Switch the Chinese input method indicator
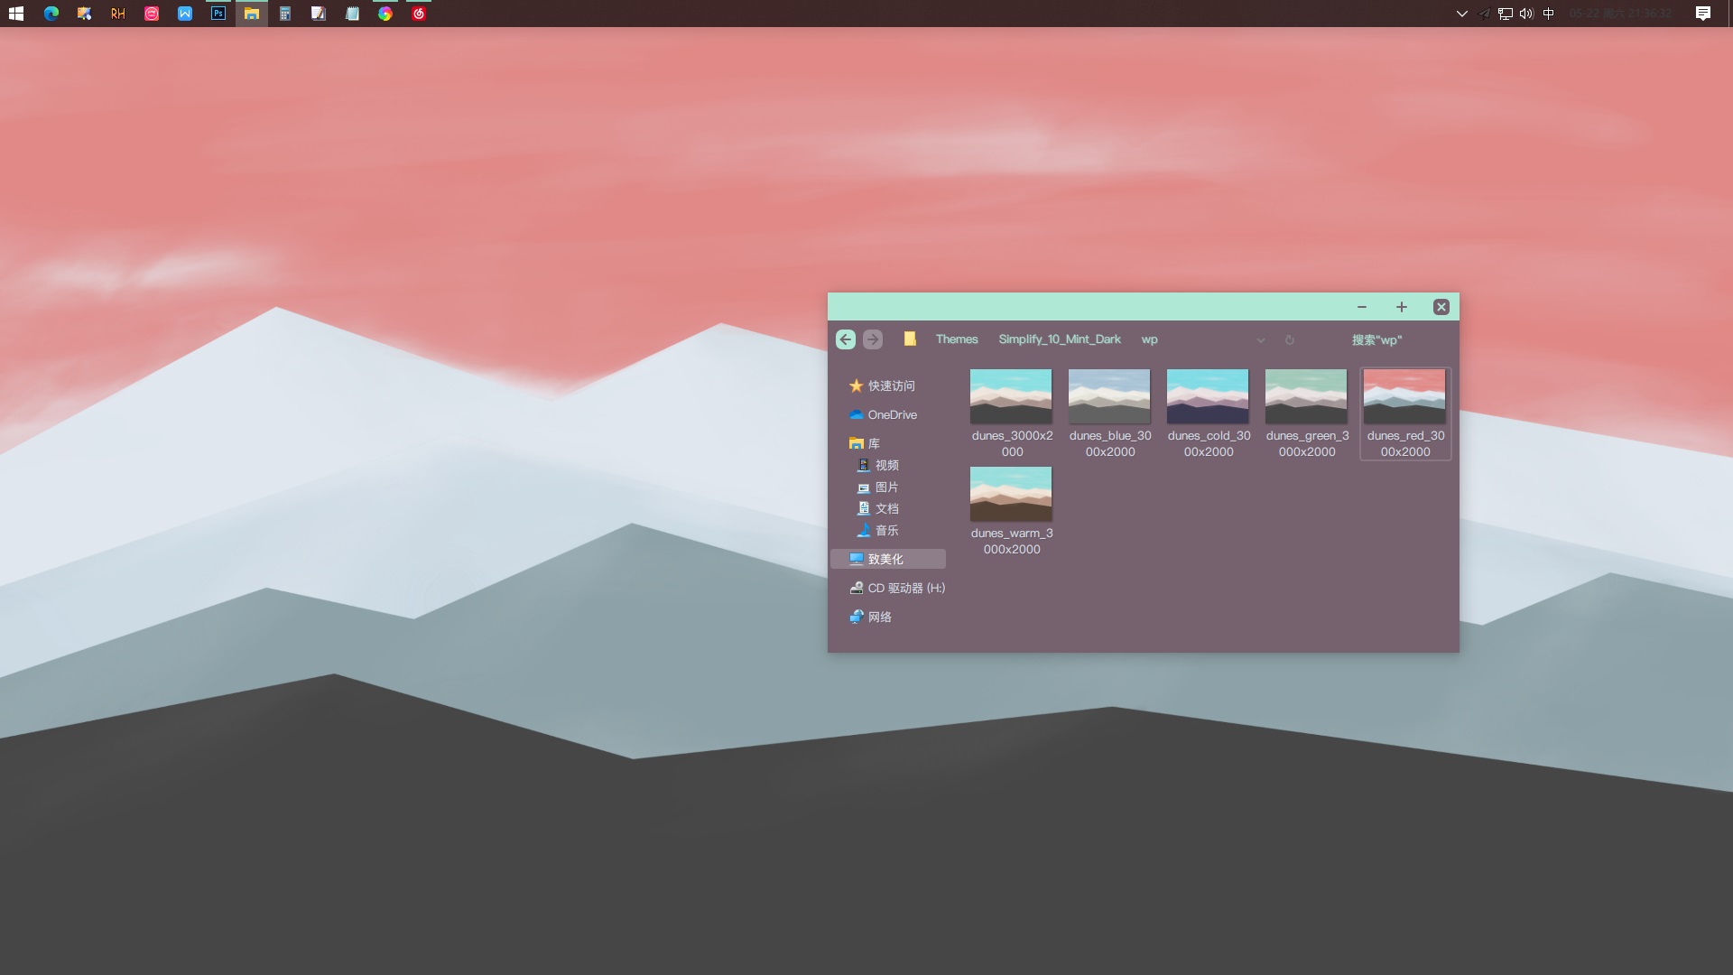The image size is (1733, 975). click(x=1549, y=14)
